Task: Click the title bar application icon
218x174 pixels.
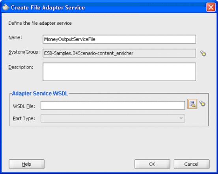Action: 6,7
